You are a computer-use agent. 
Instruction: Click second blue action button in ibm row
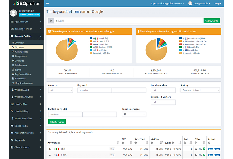pos(217,149)
